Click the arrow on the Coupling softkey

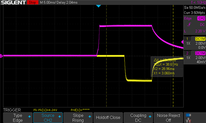[150, 117]
